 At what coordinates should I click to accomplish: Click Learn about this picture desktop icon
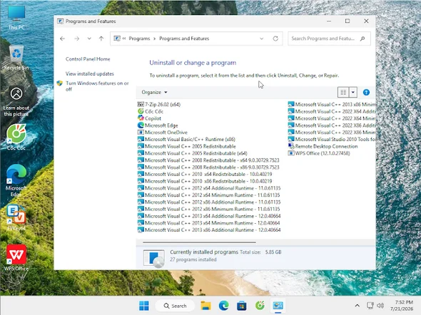pos(16,102)
